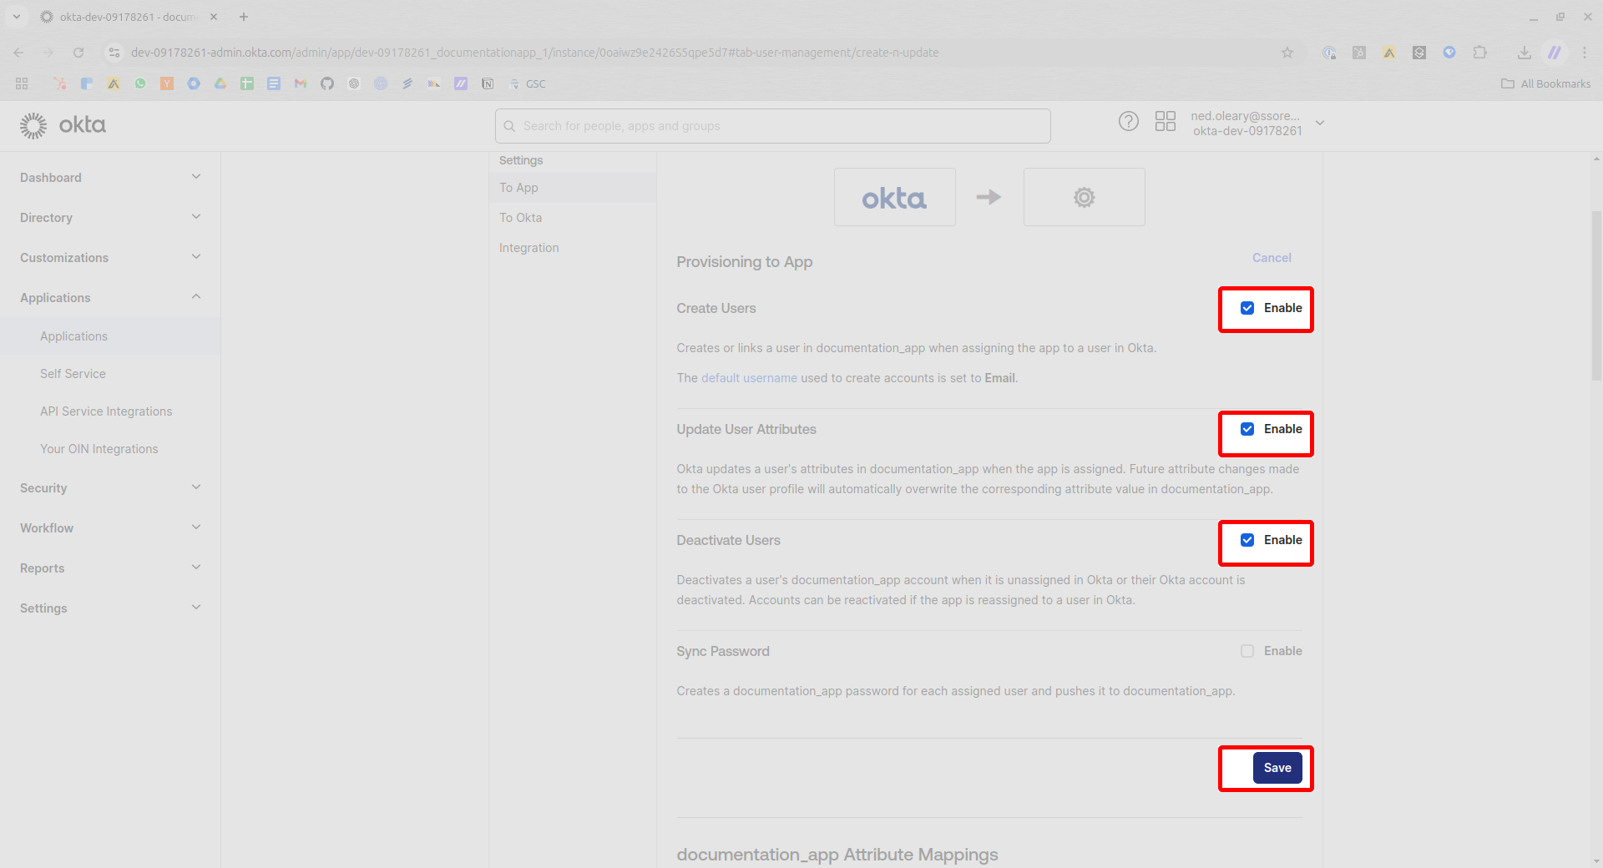
Task: Expand the Directory sidebar section
Action: [110, 218]
